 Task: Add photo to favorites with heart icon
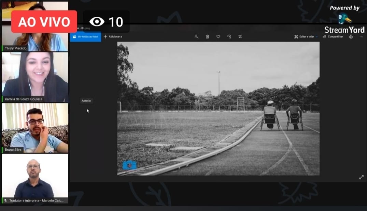click(x=218, y=37)
